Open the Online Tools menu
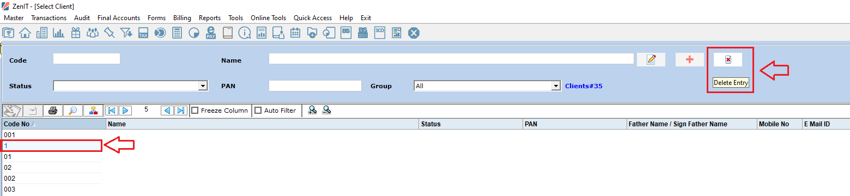 (x=268, y=18)
